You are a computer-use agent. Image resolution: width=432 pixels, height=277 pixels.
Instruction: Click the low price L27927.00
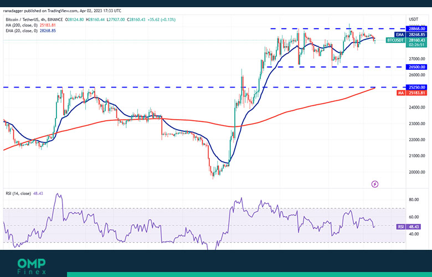(x=116, y=19)
